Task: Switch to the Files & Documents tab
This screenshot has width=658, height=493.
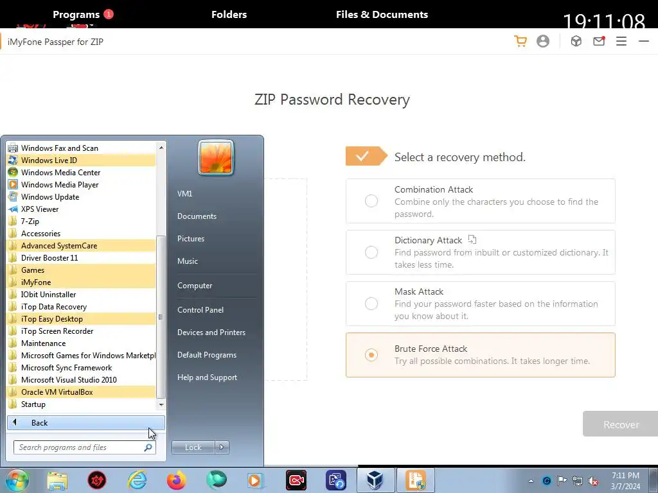Action: pos(382,14)
